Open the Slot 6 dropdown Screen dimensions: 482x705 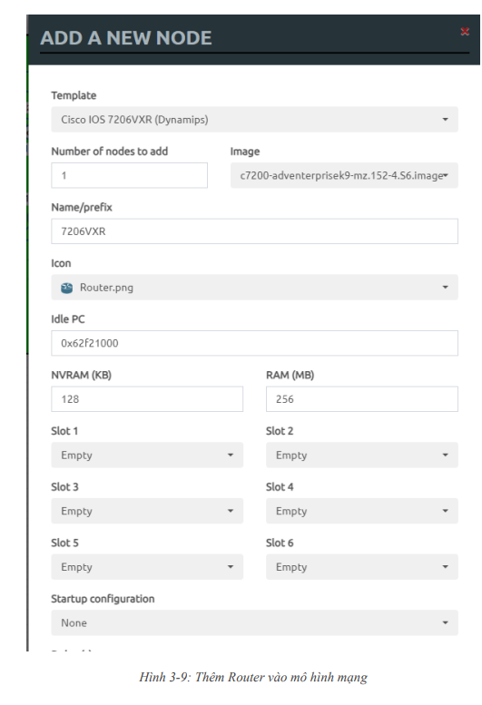point(362,566)
